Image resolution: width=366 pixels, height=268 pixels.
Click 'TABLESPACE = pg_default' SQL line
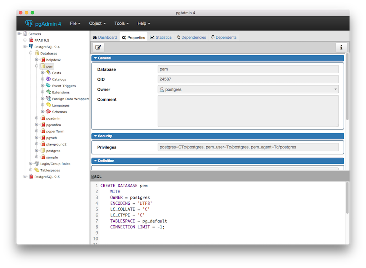[139, 221]
